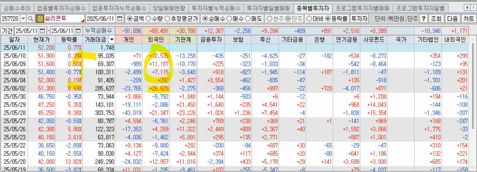Screen dimensions: 477x172
Task: Switch to the 당일매매현황 tab
Action: coord(169,7)
